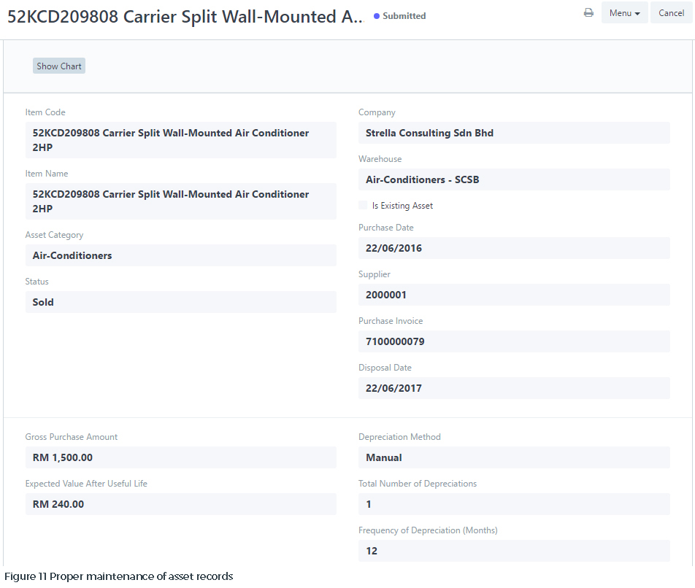Open Company Strella Consulting Sdn Bhd
Screen dimensions: 695x588
514,133
